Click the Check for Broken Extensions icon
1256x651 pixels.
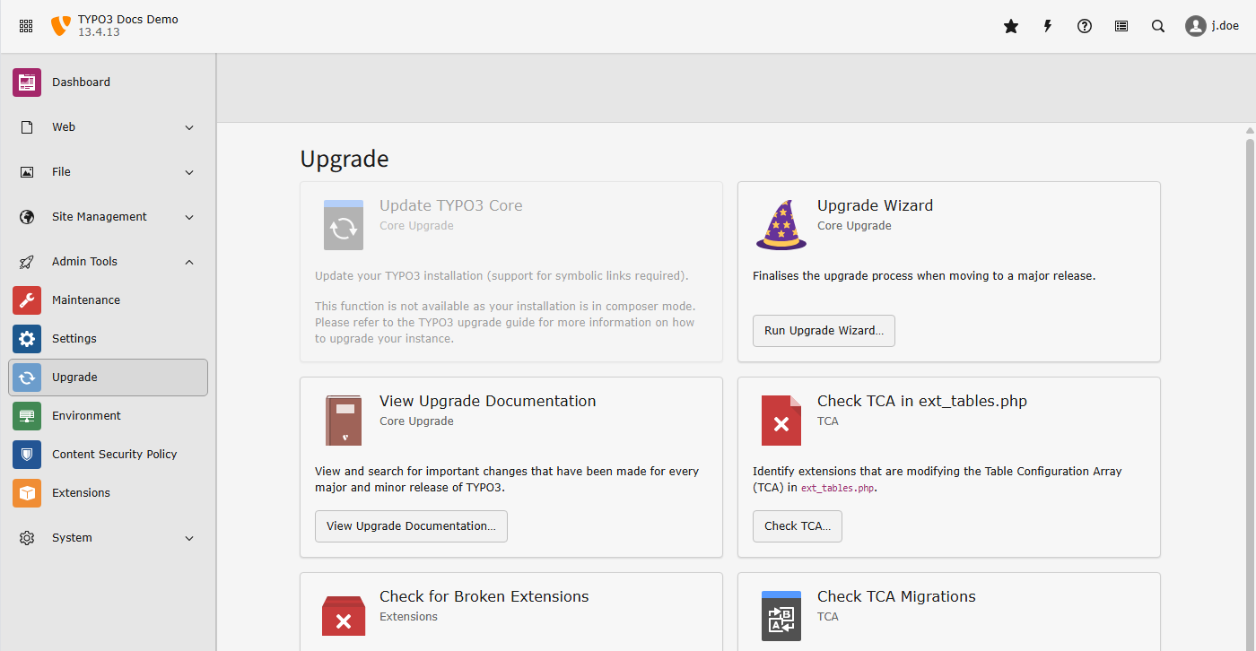tap(344, 615)
